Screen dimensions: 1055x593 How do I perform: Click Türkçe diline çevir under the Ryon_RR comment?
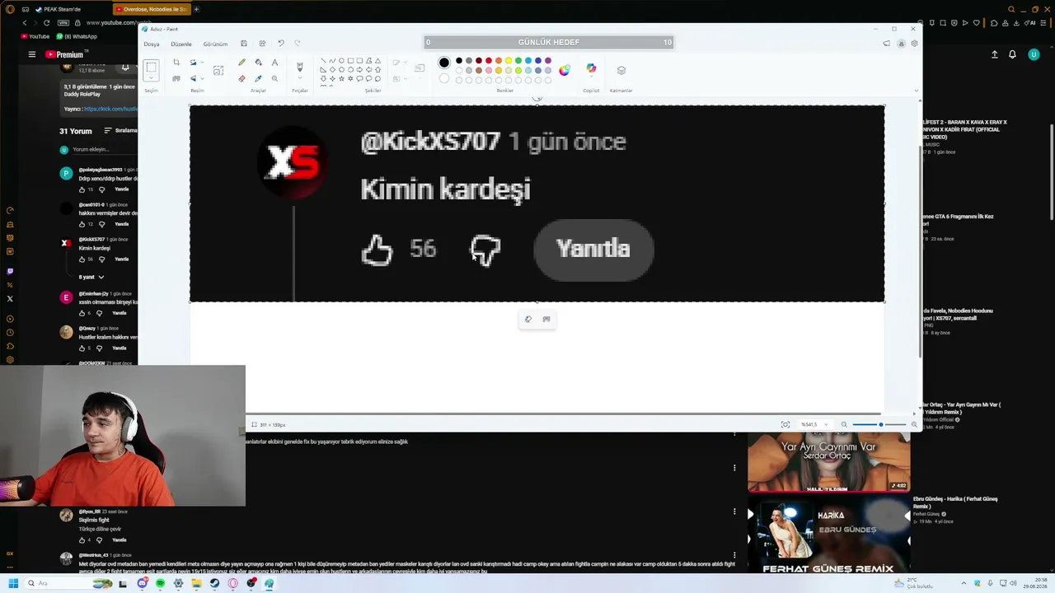pos(100,529)
